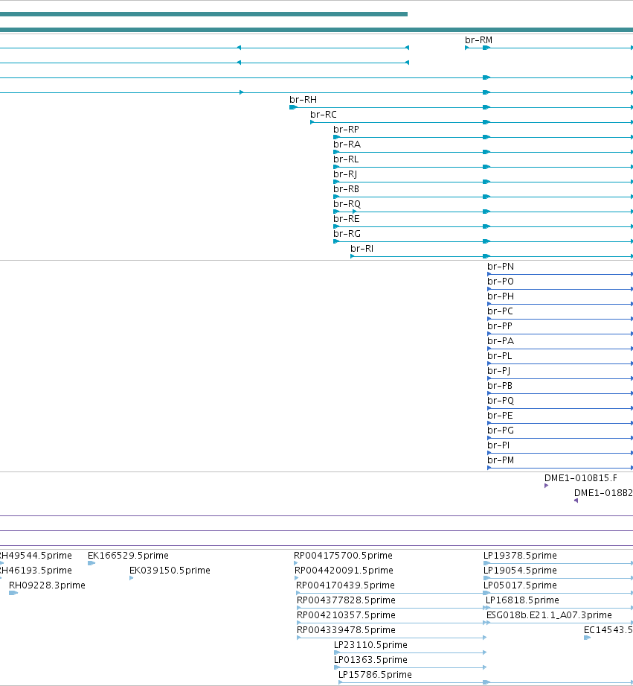Select the RP004339478.5prime EST label

(x=346, y=629)
